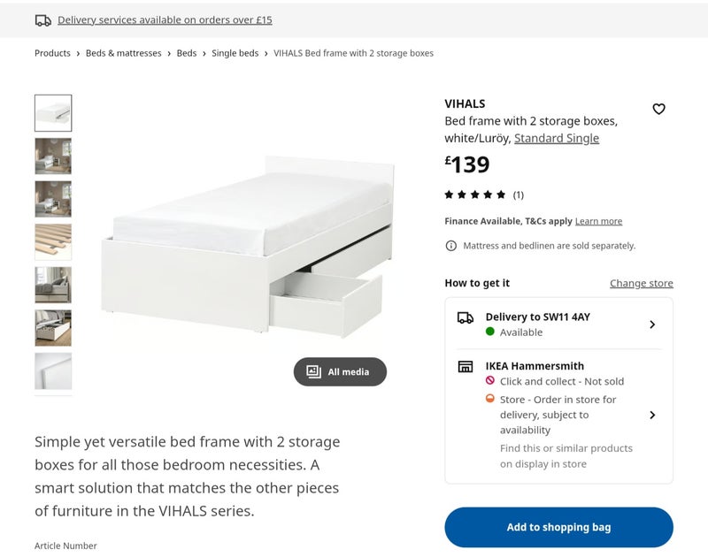This screenshot has width=708, height=557.
Task: Open the Standard Single size selector
Action: tap(556, 138)
